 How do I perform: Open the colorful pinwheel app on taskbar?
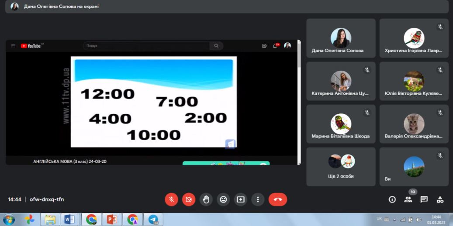pos(29,219)
